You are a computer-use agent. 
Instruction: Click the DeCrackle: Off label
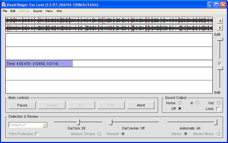(x=133, y=128)
